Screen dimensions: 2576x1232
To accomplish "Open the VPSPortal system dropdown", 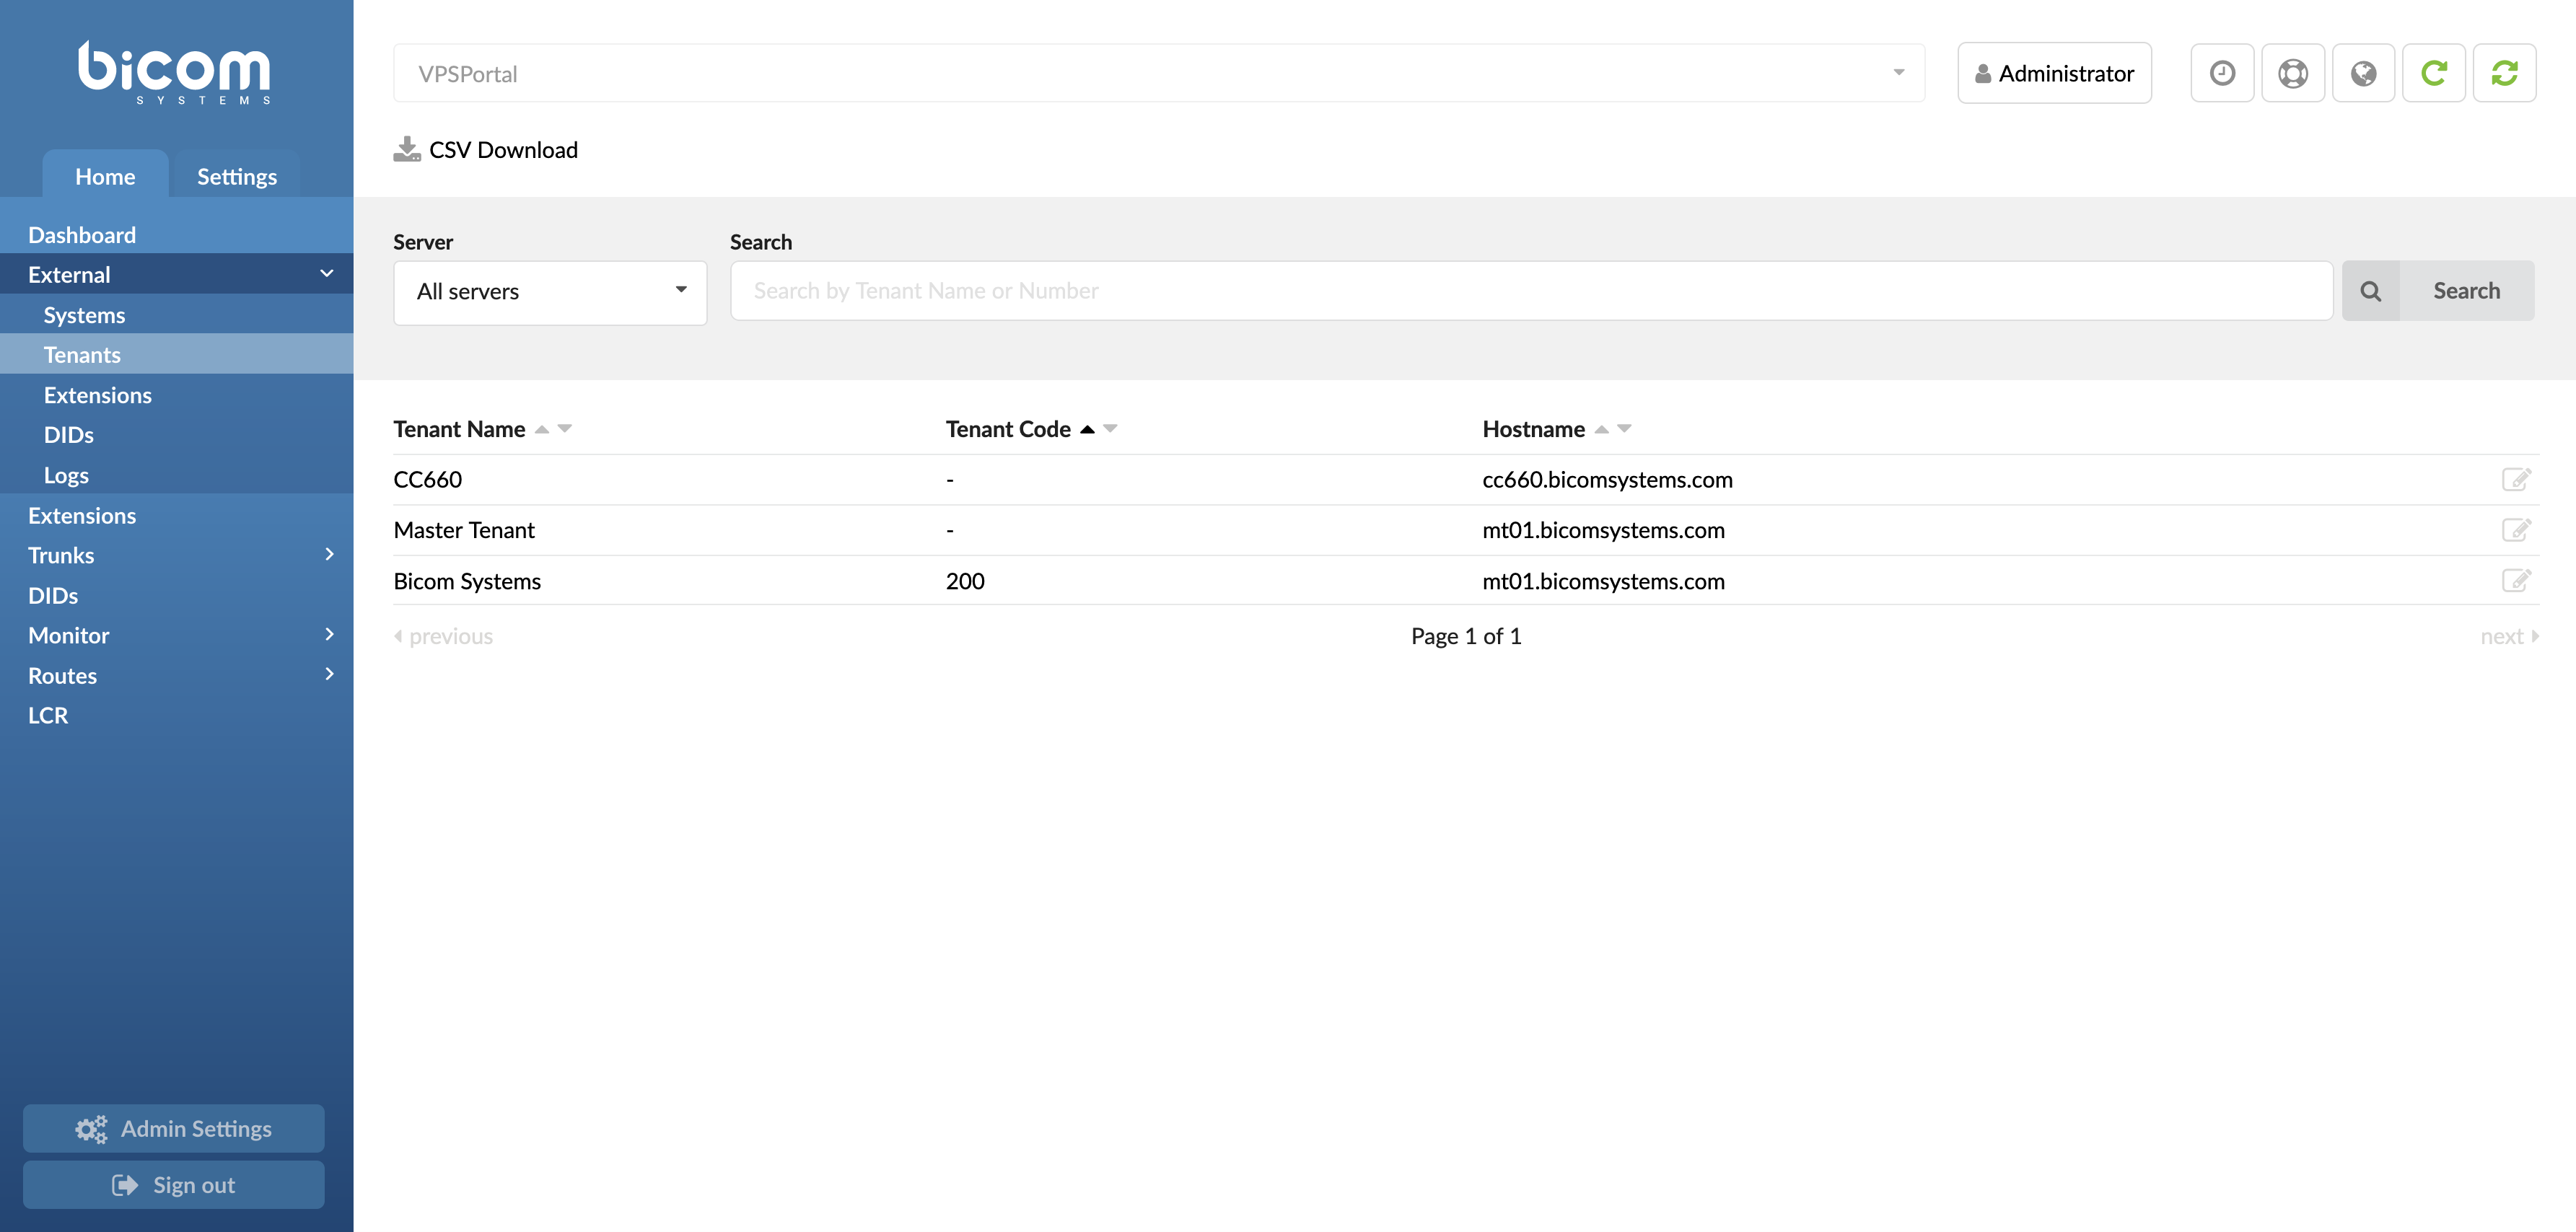I will [x=1159, y=73].
